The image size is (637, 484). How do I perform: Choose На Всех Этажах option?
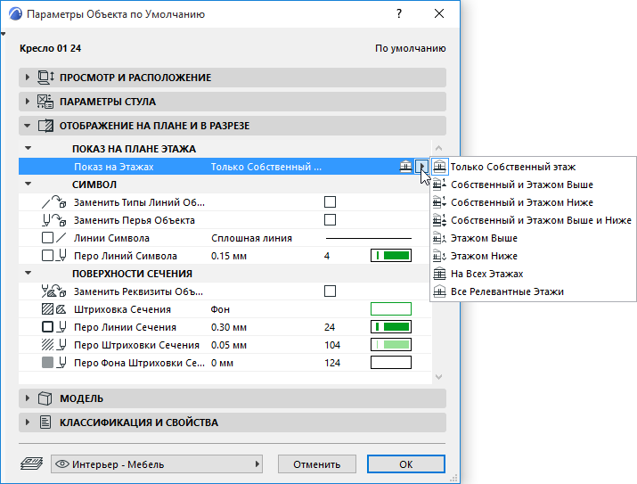pyautogui.click(x=533, y=274)
